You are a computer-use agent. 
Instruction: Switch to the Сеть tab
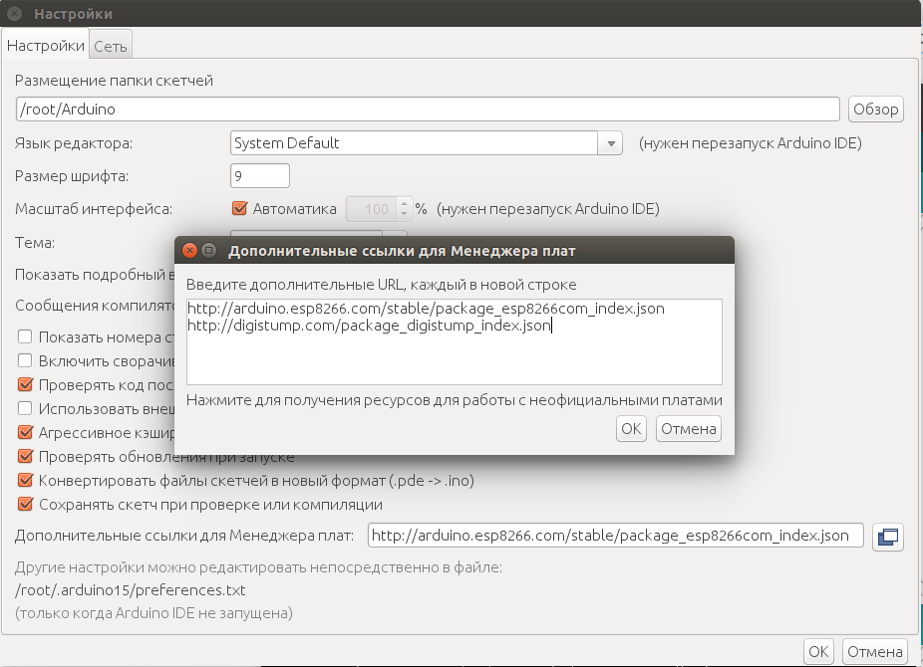(111, 46)
